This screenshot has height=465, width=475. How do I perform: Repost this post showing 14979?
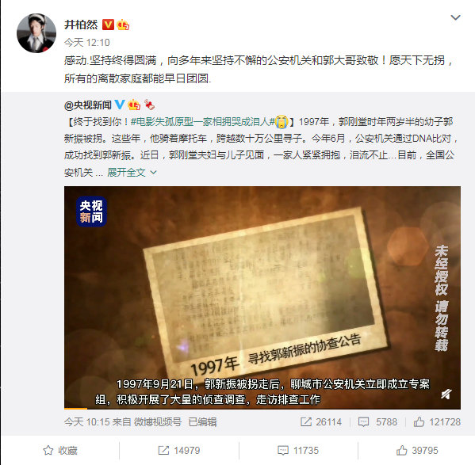179,451
